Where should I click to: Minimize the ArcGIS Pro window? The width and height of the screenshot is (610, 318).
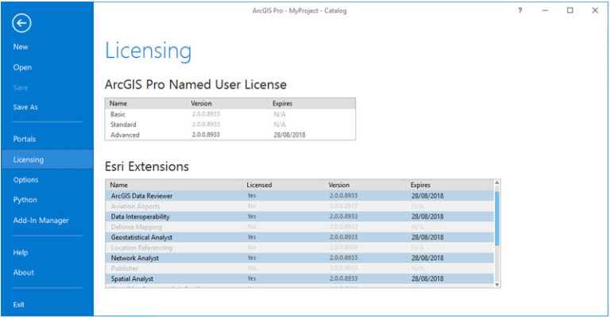click(545, 10)
